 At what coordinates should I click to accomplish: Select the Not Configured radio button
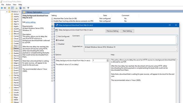pyautogui.click(x=57, y=36)
